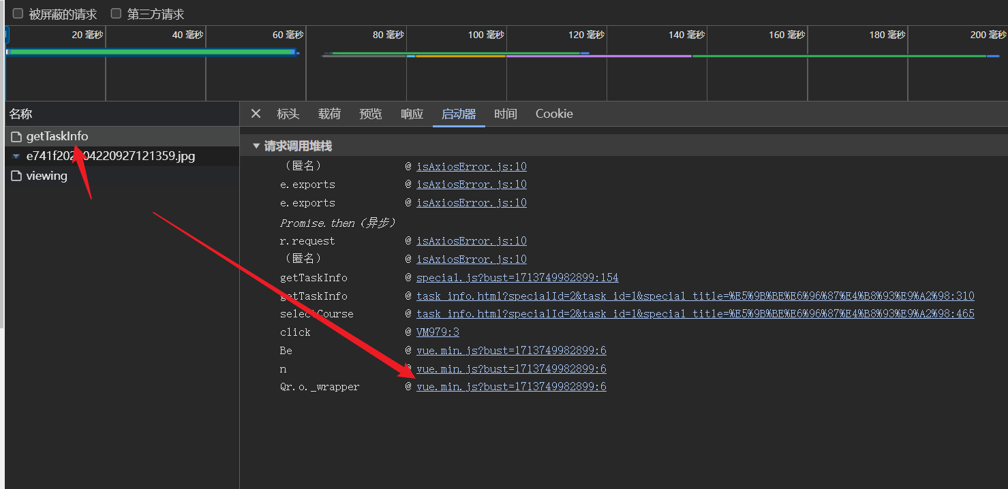The image size is (1008, 489).
Task: Click the r.request function name
Action: pos(307,241)
